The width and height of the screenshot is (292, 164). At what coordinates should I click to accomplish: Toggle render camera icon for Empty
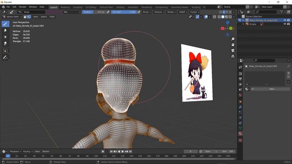tap(288, 24)
